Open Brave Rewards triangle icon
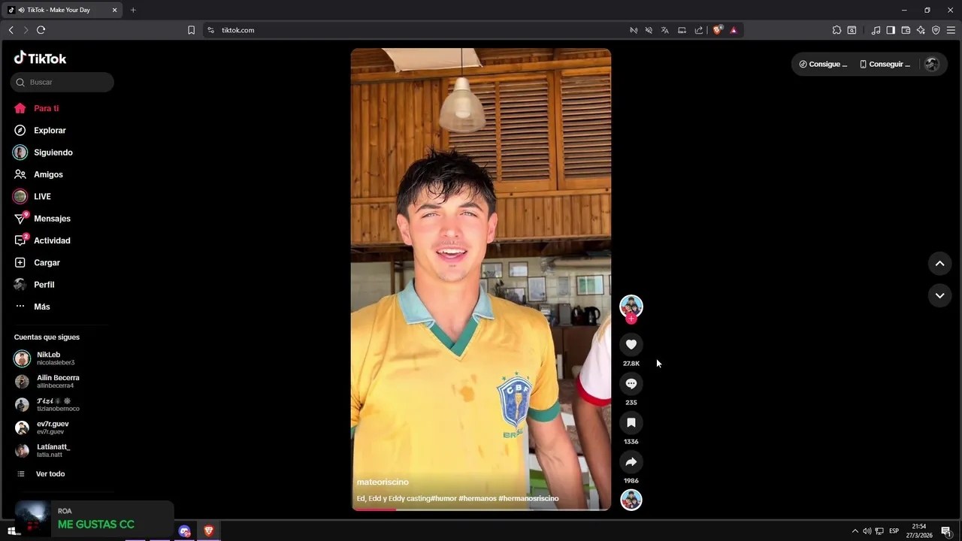Image resolution: width=962 pixels, height=541 pixels. 734,30
